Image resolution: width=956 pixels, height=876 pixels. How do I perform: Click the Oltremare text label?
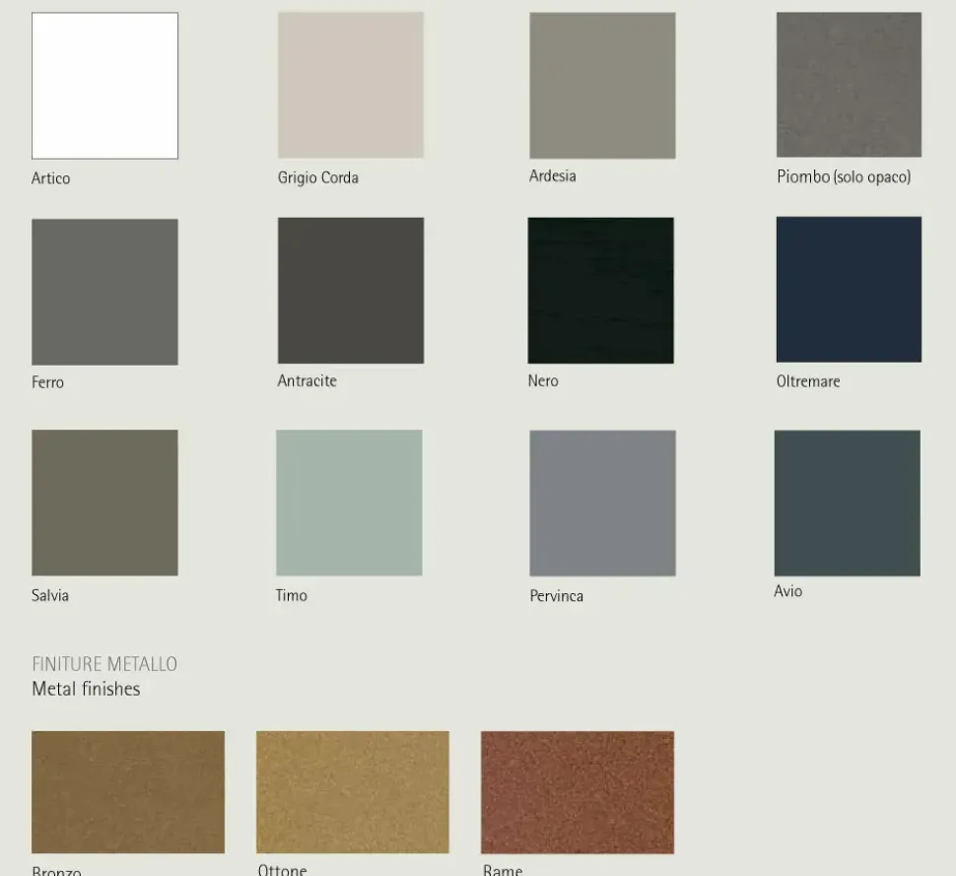coord(807,381)
